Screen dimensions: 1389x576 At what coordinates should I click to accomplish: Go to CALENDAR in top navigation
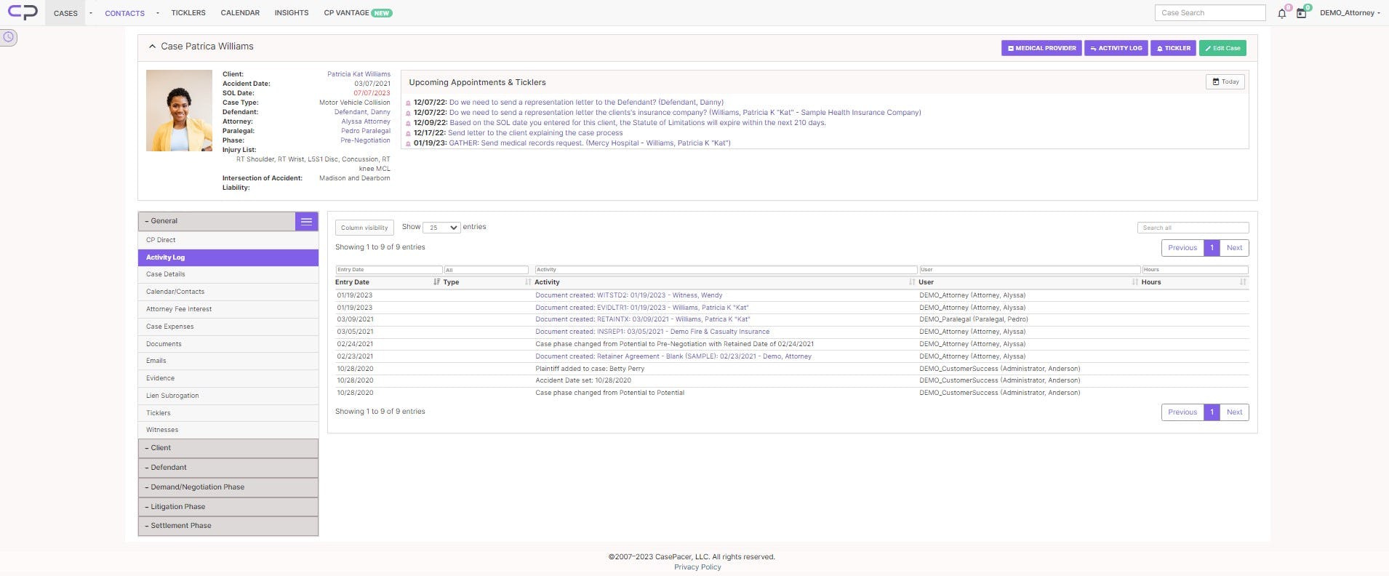pyautogui.click(x=240, y=13)
